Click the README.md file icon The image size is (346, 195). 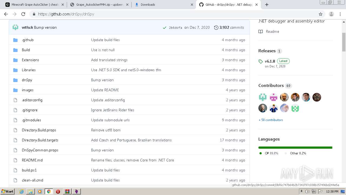click(15, 160)
